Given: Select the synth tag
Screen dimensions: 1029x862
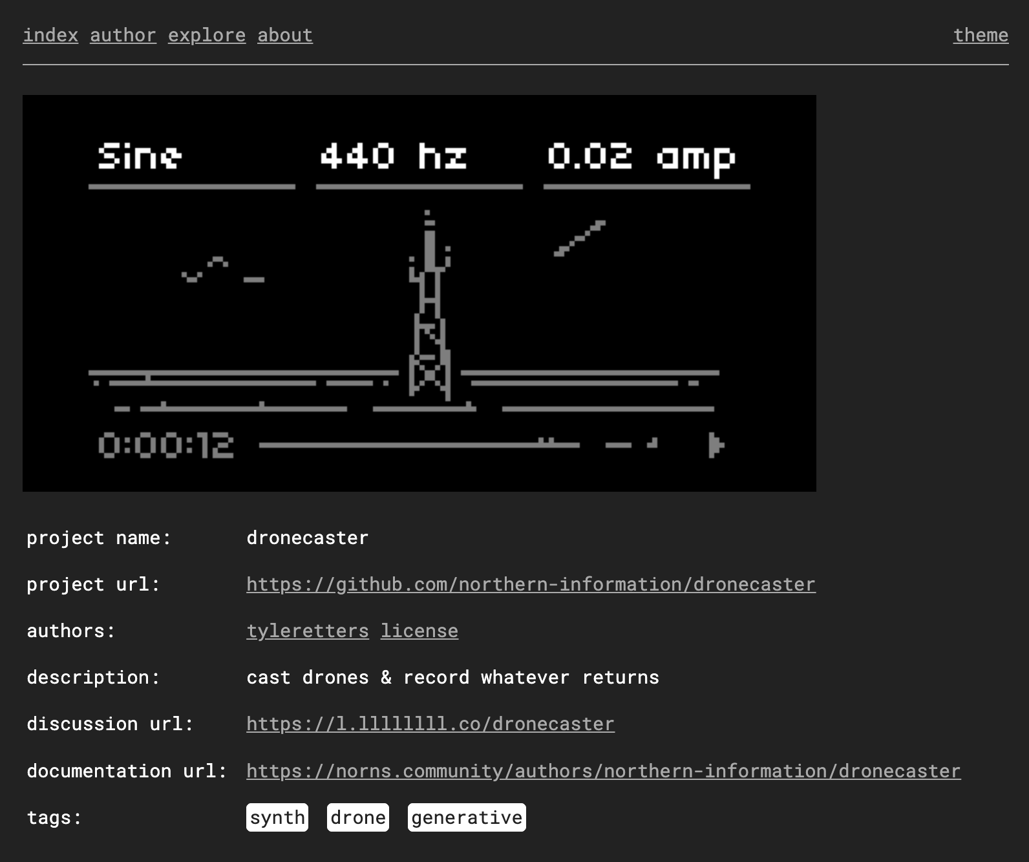Looking at the screenshot, I should (x=277, y=817).
